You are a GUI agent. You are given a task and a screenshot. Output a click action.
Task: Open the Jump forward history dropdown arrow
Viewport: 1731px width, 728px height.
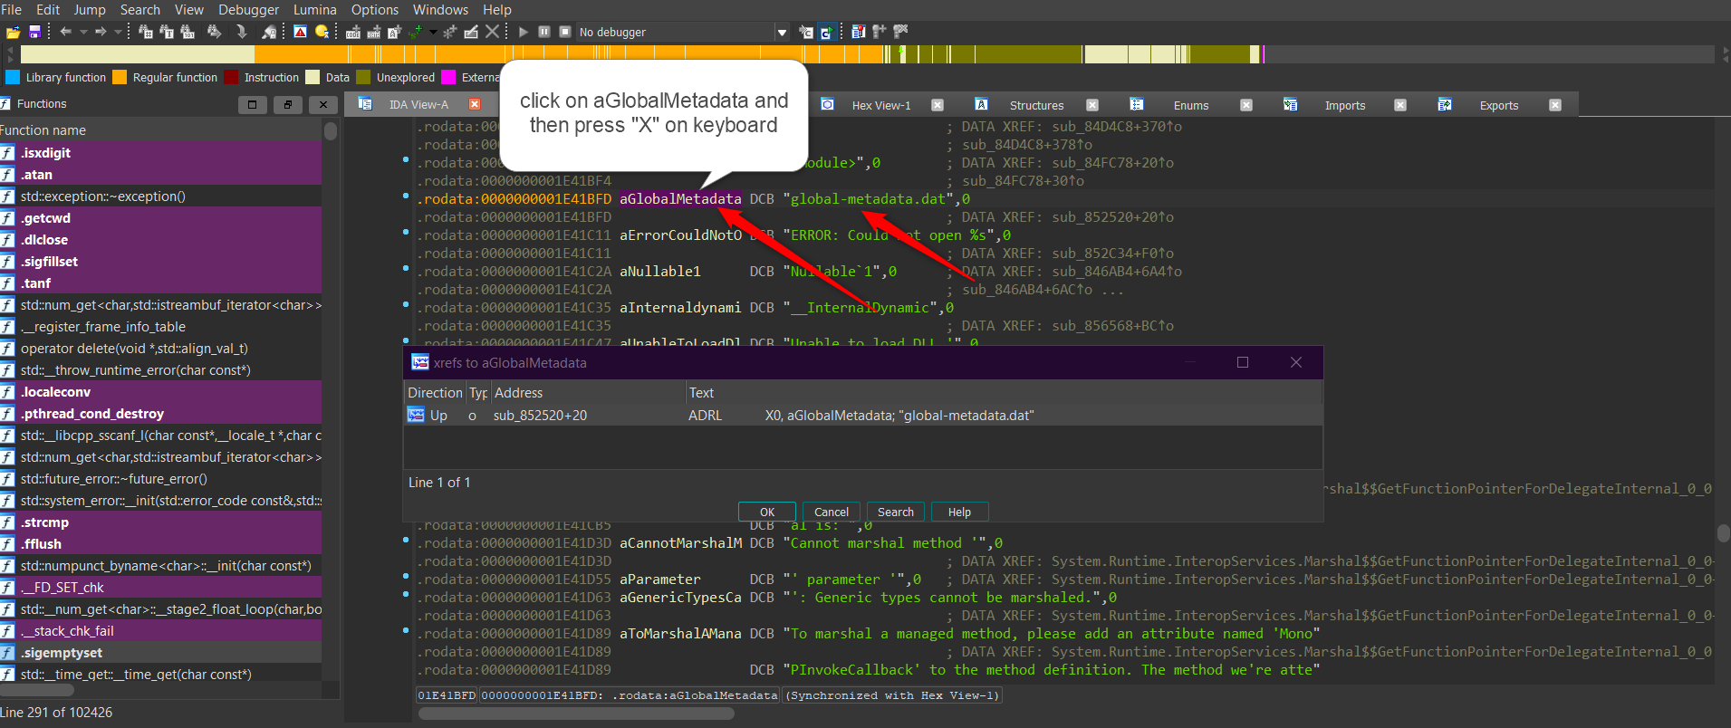[x=118, y=32]
